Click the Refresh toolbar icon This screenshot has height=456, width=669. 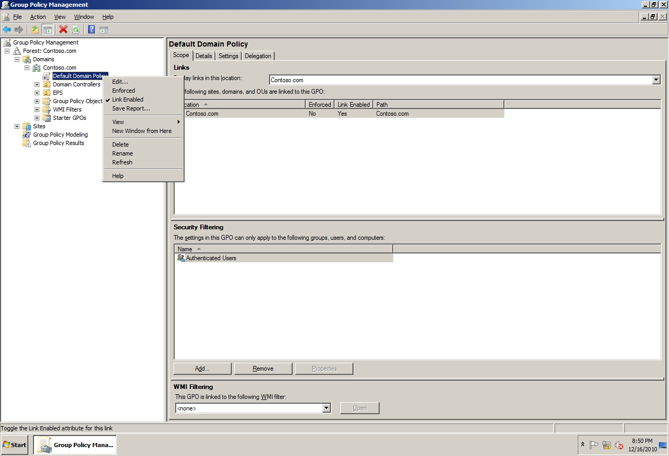(x=76, y=29)
